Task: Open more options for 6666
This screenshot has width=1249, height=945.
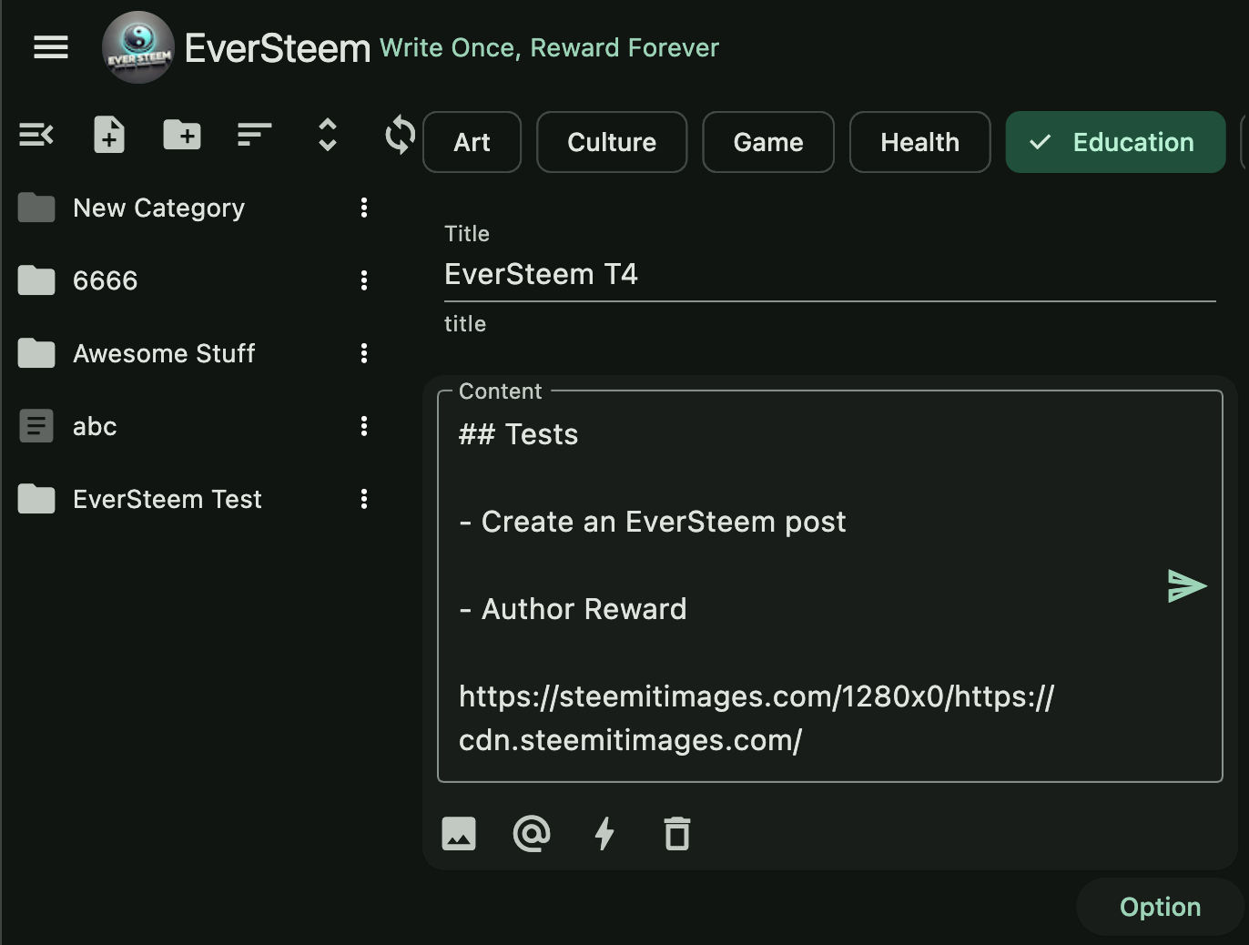Action: [364, 280]
